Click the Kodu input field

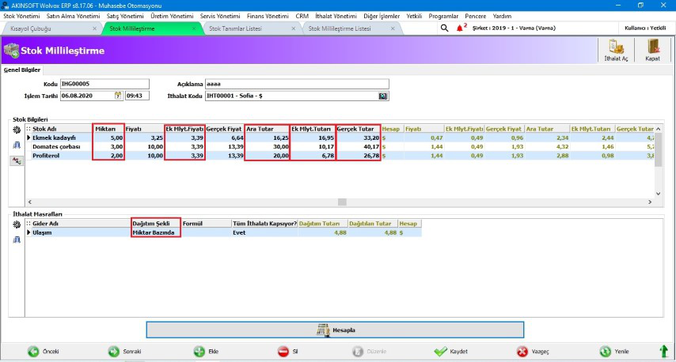point(104,84)
